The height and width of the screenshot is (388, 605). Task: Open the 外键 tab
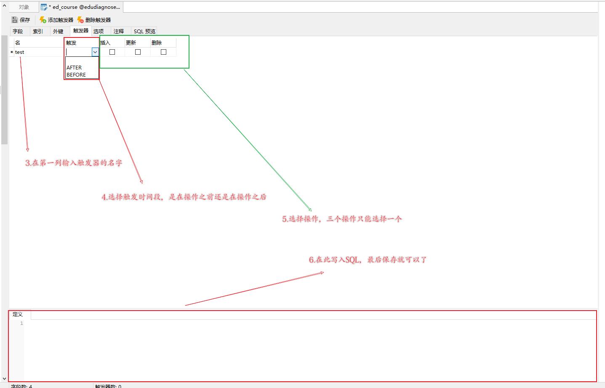(x=58, y=31)
